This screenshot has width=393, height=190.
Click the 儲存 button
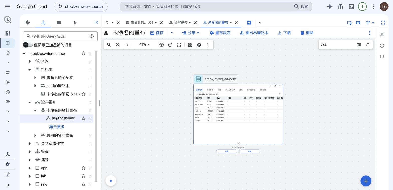pos(157,33)
